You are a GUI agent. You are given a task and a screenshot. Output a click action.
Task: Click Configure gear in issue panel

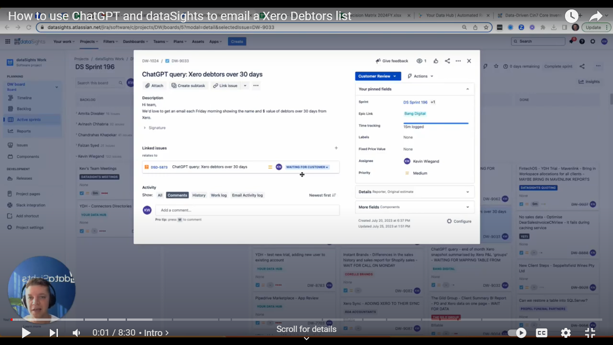[x=459, y=221]
